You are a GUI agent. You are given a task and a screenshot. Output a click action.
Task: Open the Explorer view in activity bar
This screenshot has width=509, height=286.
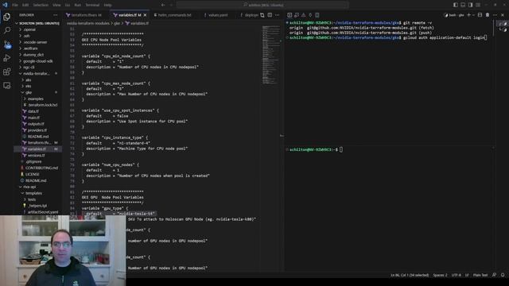[x=7, y=17]
